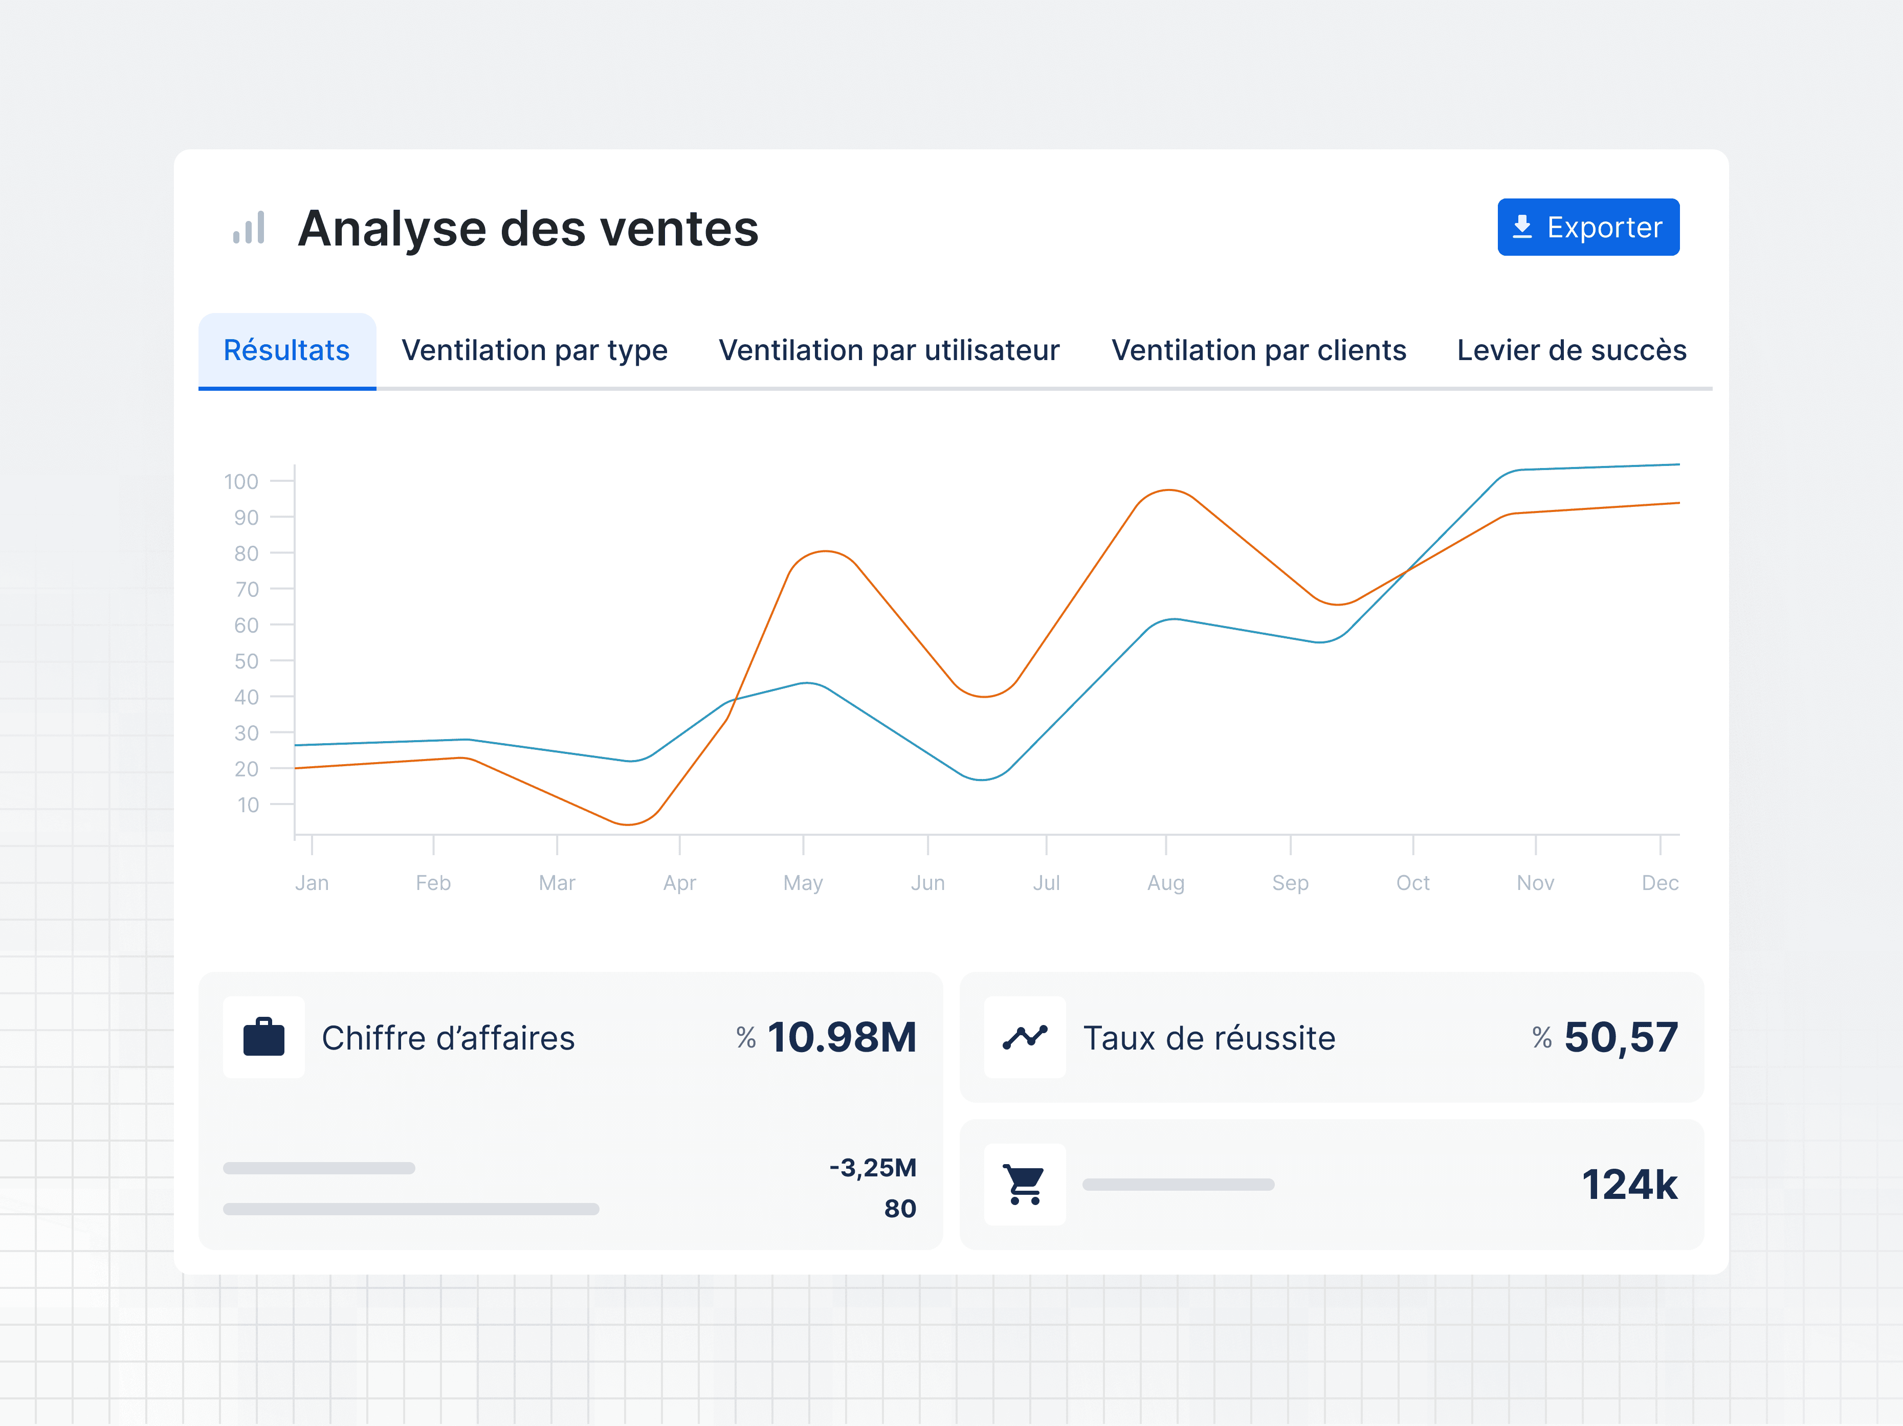Go to Ventilation par clients tab
The width and height of the screenshot is (1903, 1426).
1258,351
